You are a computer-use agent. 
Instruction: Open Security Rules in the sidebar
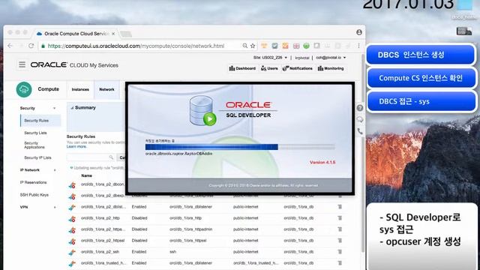pyautogui.click(x=37, y=121)
